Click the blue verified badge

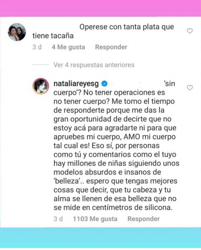[105, 84]
